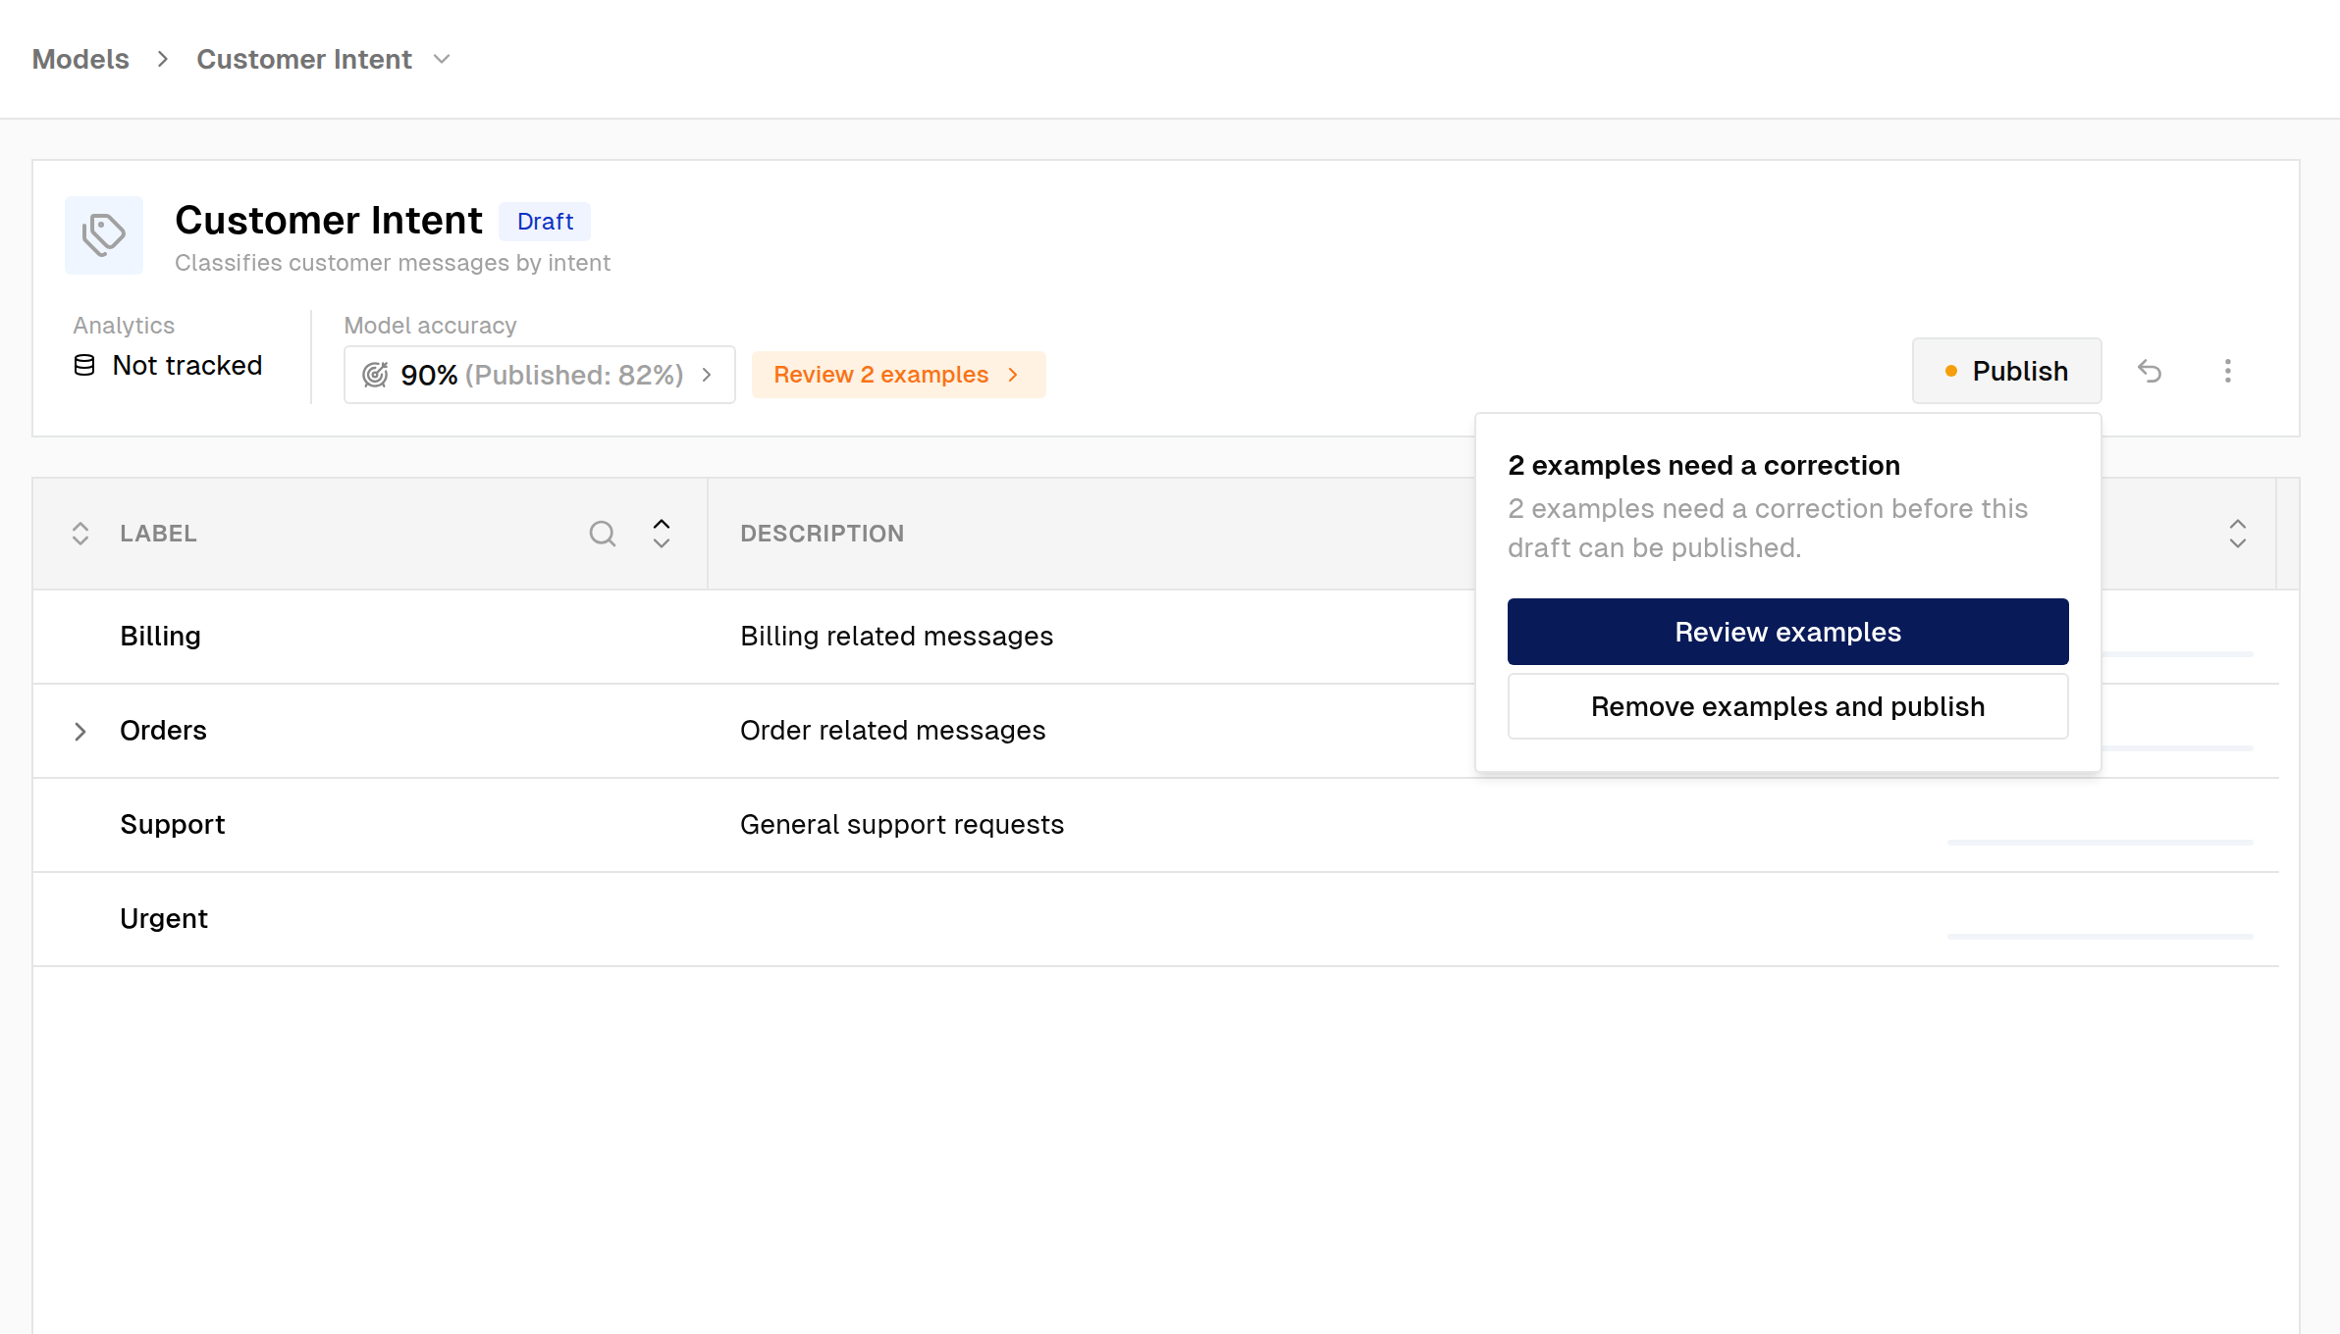Image resolution: width=2340 pixels, height=1334 pixels.
Task: Click the LABEL column header text
Action: click(158, 534)
